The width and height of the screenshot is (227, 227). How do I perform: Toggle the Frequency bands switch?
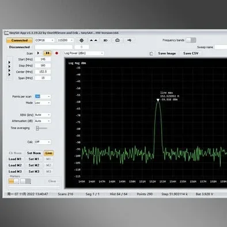(191, 40)
